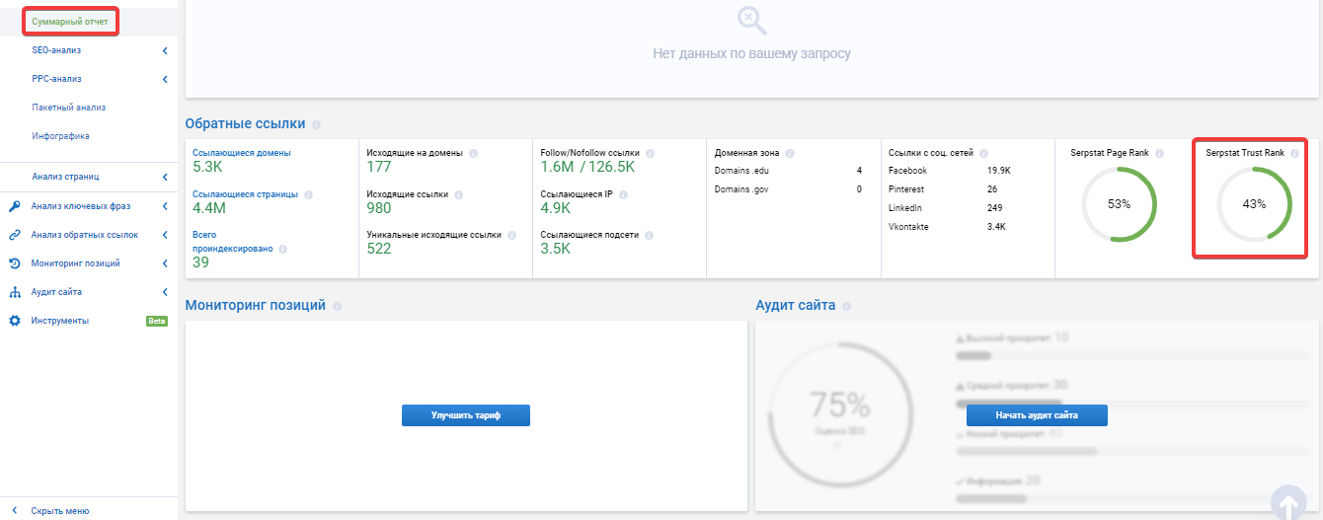Viewport: 1323px width, 520px height.
Task: Click info icon beside Serpstat Trust Rank
Action: click(x=1294, y=154)
